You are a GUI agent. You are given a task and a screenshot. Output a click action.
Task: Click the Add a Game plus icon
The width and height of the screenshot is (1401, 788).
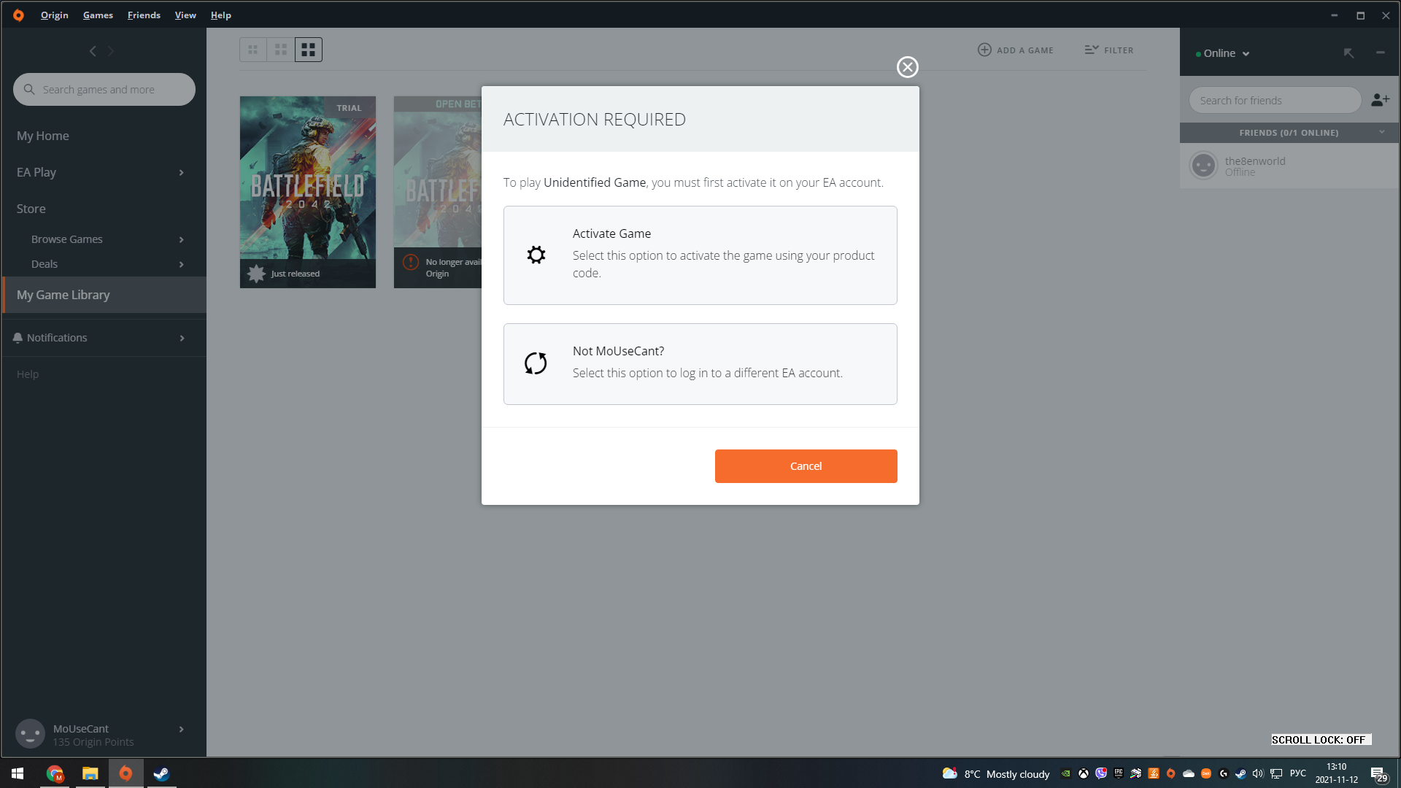point(984,50)
